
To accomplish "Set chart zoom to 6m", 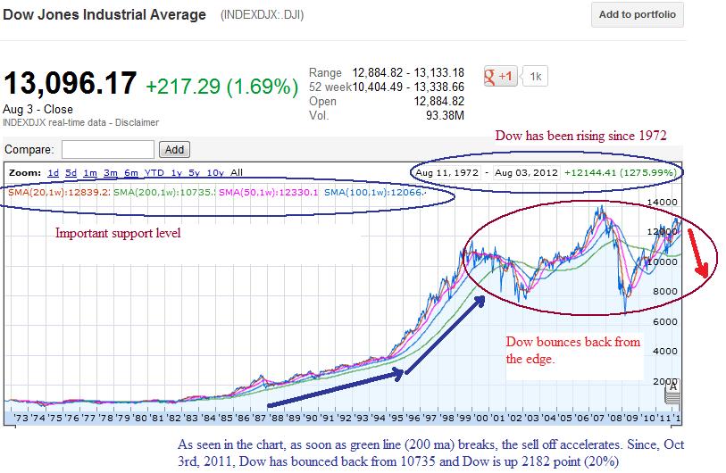I will pyautogui.click(x=131, y=172).
